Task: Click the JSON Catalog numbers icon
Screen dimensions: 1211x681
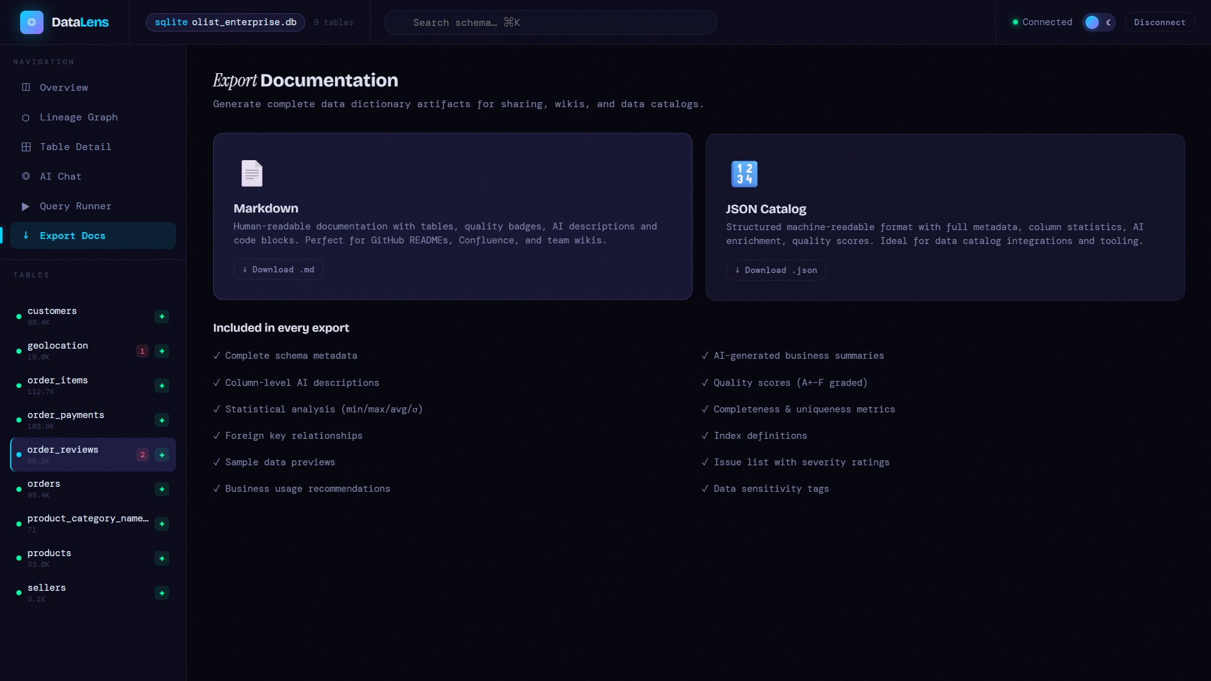Action: [x=744, y=174]
